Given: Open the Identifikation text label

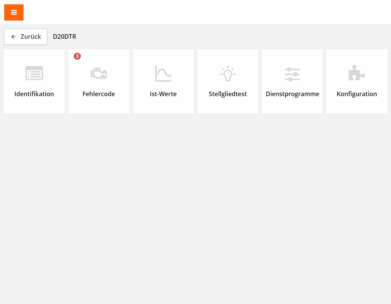Looking at the screenshot, I should point(34,94).
